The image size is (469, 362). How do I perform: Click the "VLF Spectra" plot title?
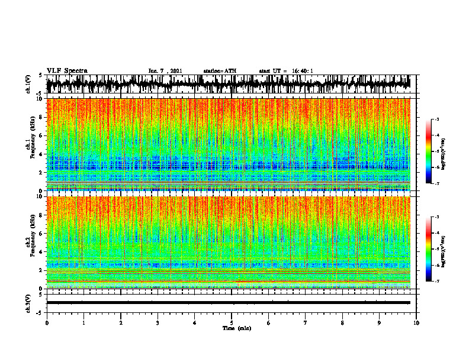[x=67, y=71]
